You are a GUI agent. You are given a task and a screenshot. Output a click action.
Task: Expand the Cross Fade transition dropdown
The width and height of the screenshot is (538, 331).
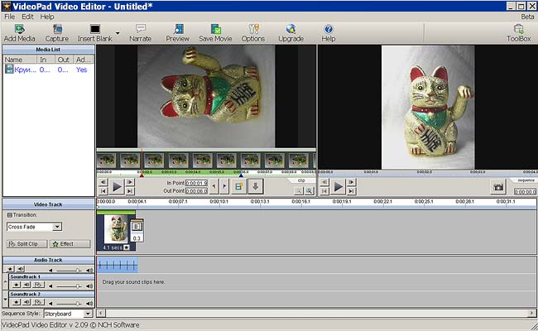click(x=57, y=226)
